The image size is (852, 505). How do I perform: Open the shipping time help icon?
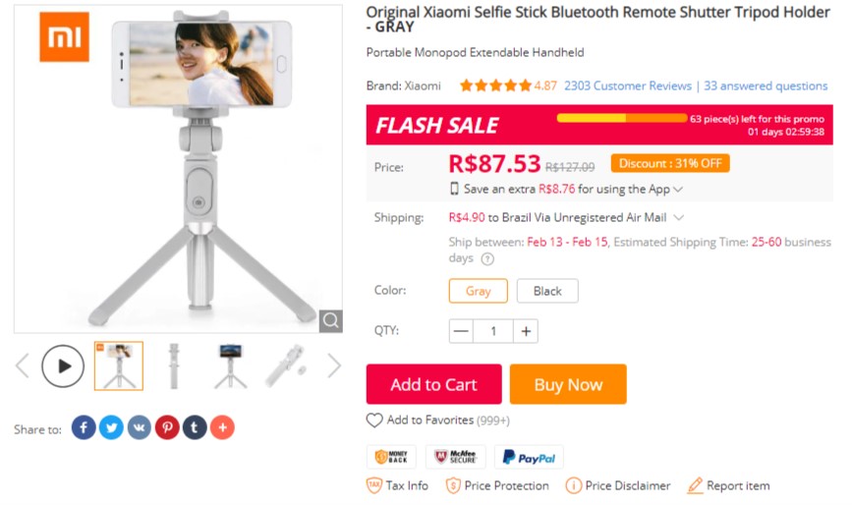pos(487,258)
